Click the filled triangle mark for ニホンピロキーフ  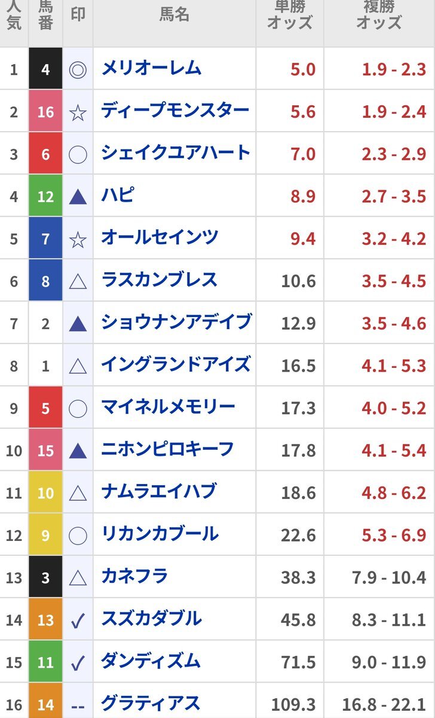coord(78,451)
